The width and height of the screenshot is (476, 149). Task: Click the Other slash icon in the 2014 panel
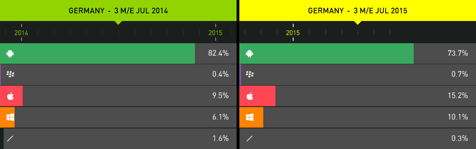[x=11, y=139]
